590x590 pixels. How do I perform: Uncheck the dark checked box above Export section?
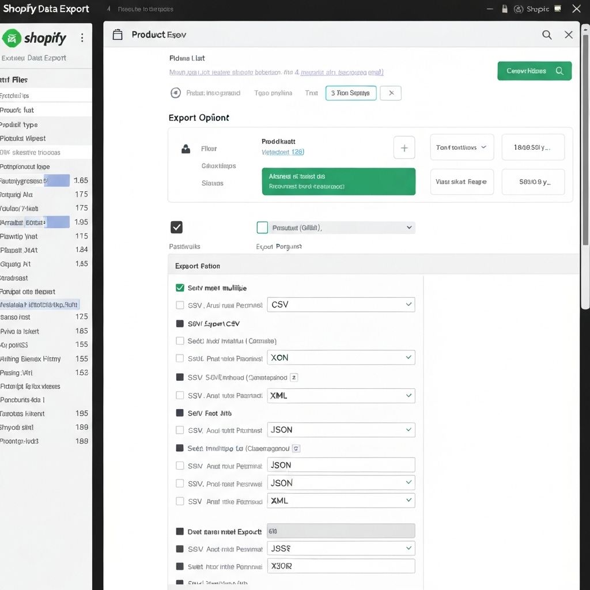(177, 227)
